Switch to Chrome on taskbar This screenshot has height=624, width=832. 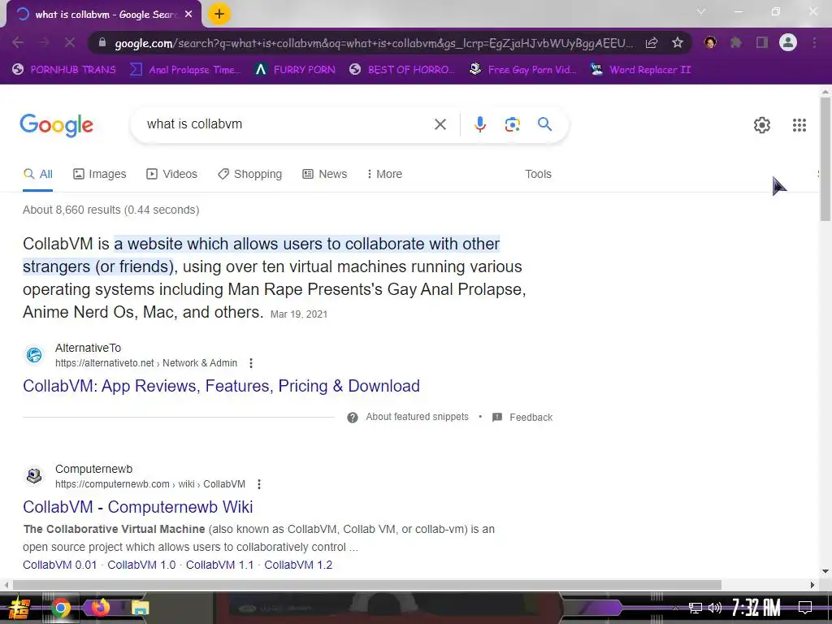click(60, 608)
